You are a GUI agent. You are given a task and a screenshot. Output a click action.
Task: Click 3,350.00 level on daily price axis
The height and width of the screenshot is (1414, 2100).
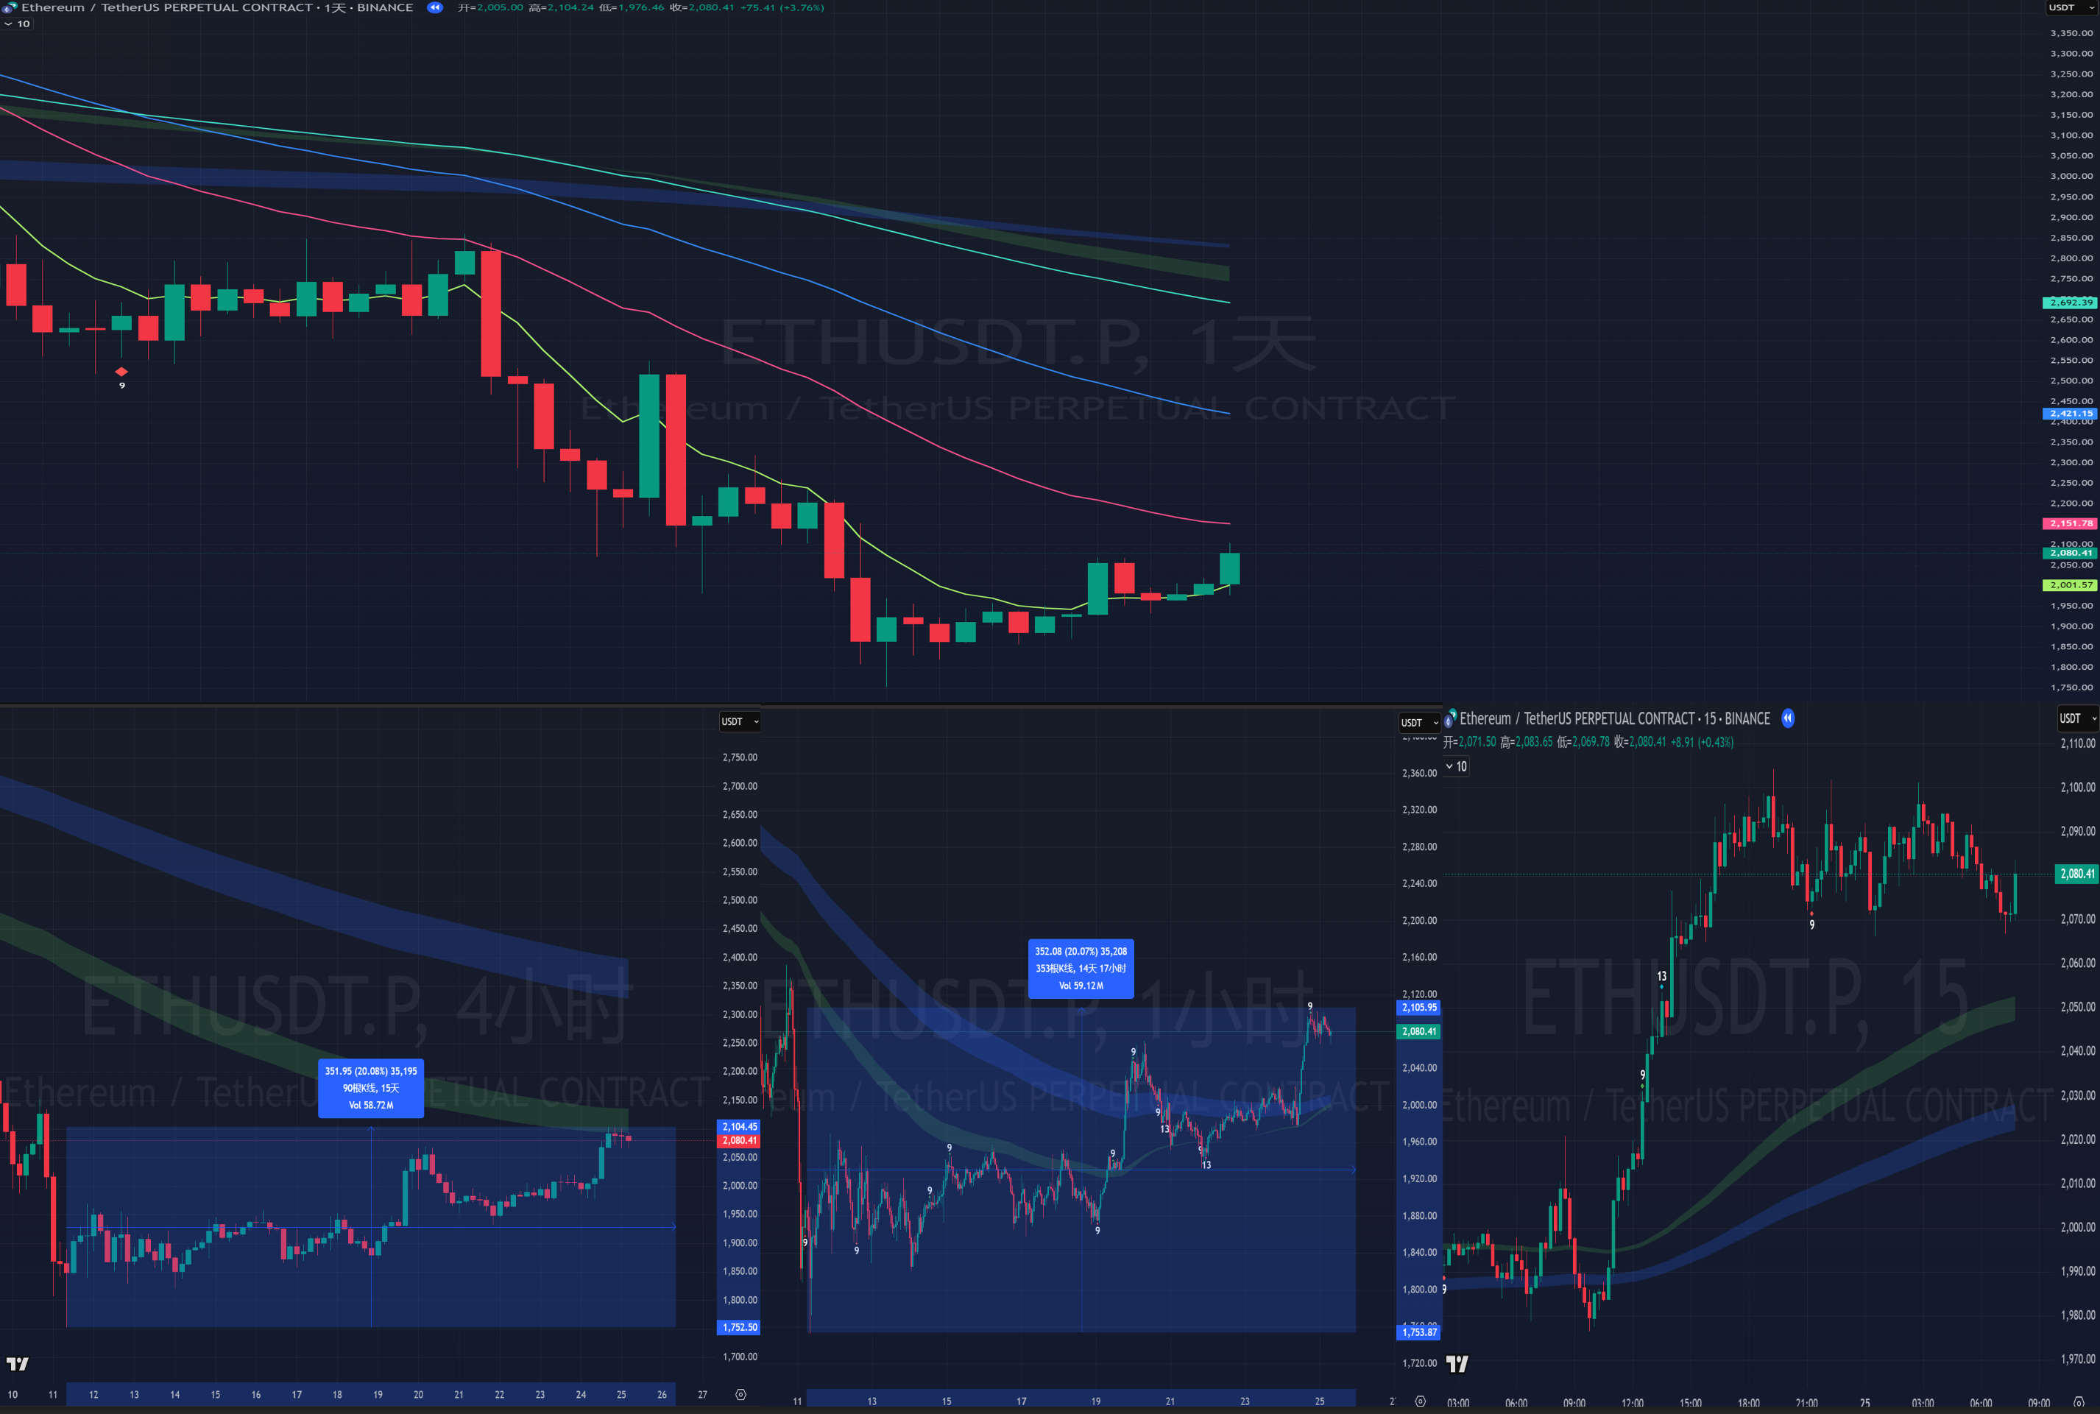(2071, 33)
